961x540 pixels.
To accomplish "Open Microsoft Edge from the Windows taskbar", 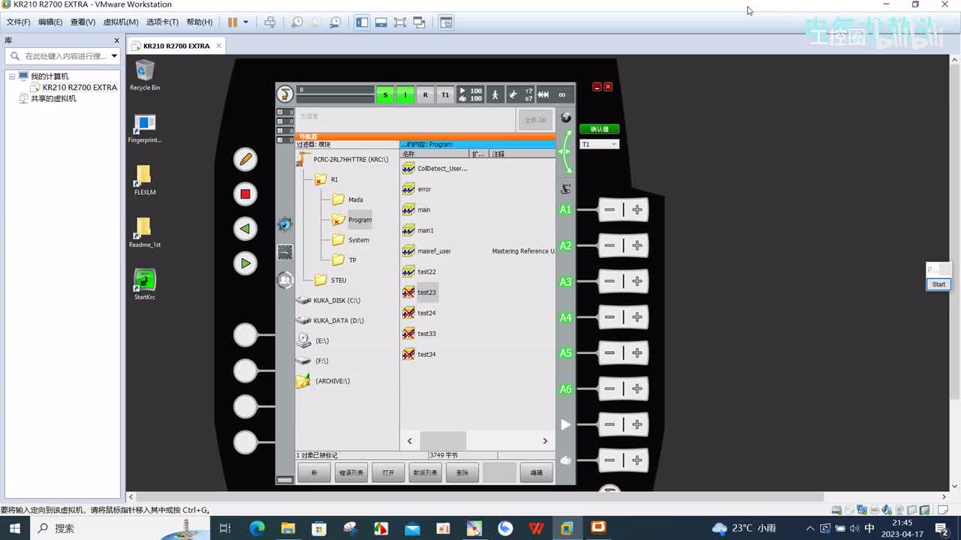I will pyautogui.click(x=258, y=528).
